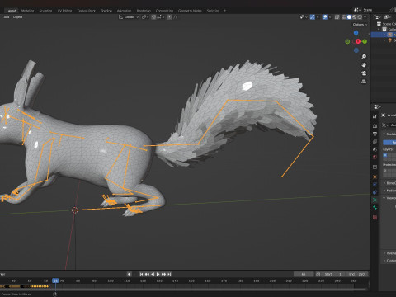Open the Scene properties tab icon
396x297 pixels.
(375, 149)
